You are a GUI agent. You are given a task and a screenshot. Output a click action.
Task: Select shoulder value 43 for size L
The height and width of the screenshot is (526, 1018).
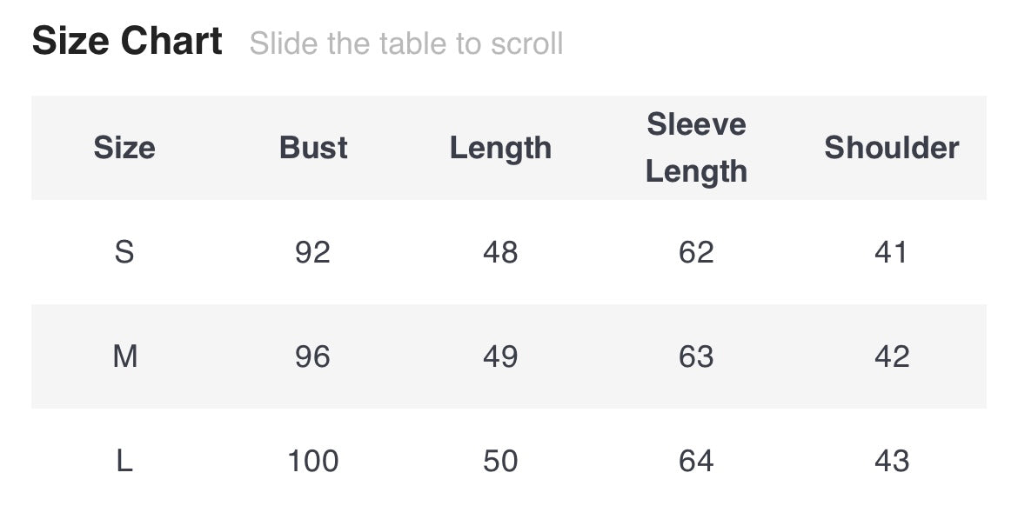(891, 461)
